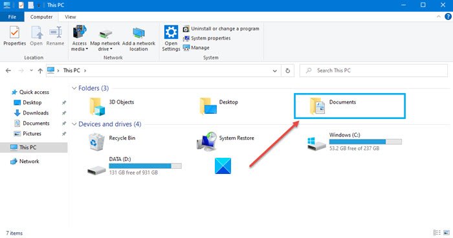Collapse Devices and drives section
Screen dimensions: 453x238
point(74,124)
